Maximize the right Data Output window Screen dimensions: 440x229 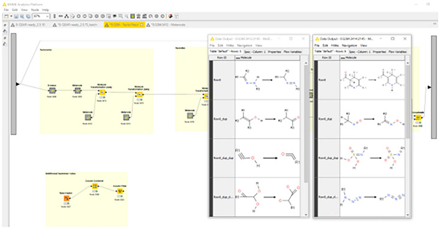pos(393,38)
